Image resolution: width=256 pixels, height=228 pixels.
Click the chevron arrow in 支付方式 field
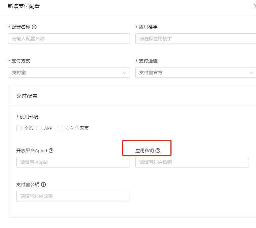(124, 72)
